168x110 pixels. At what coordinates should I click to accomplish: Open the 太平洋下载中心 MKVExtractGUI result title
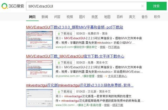click(x=75, y=56)
